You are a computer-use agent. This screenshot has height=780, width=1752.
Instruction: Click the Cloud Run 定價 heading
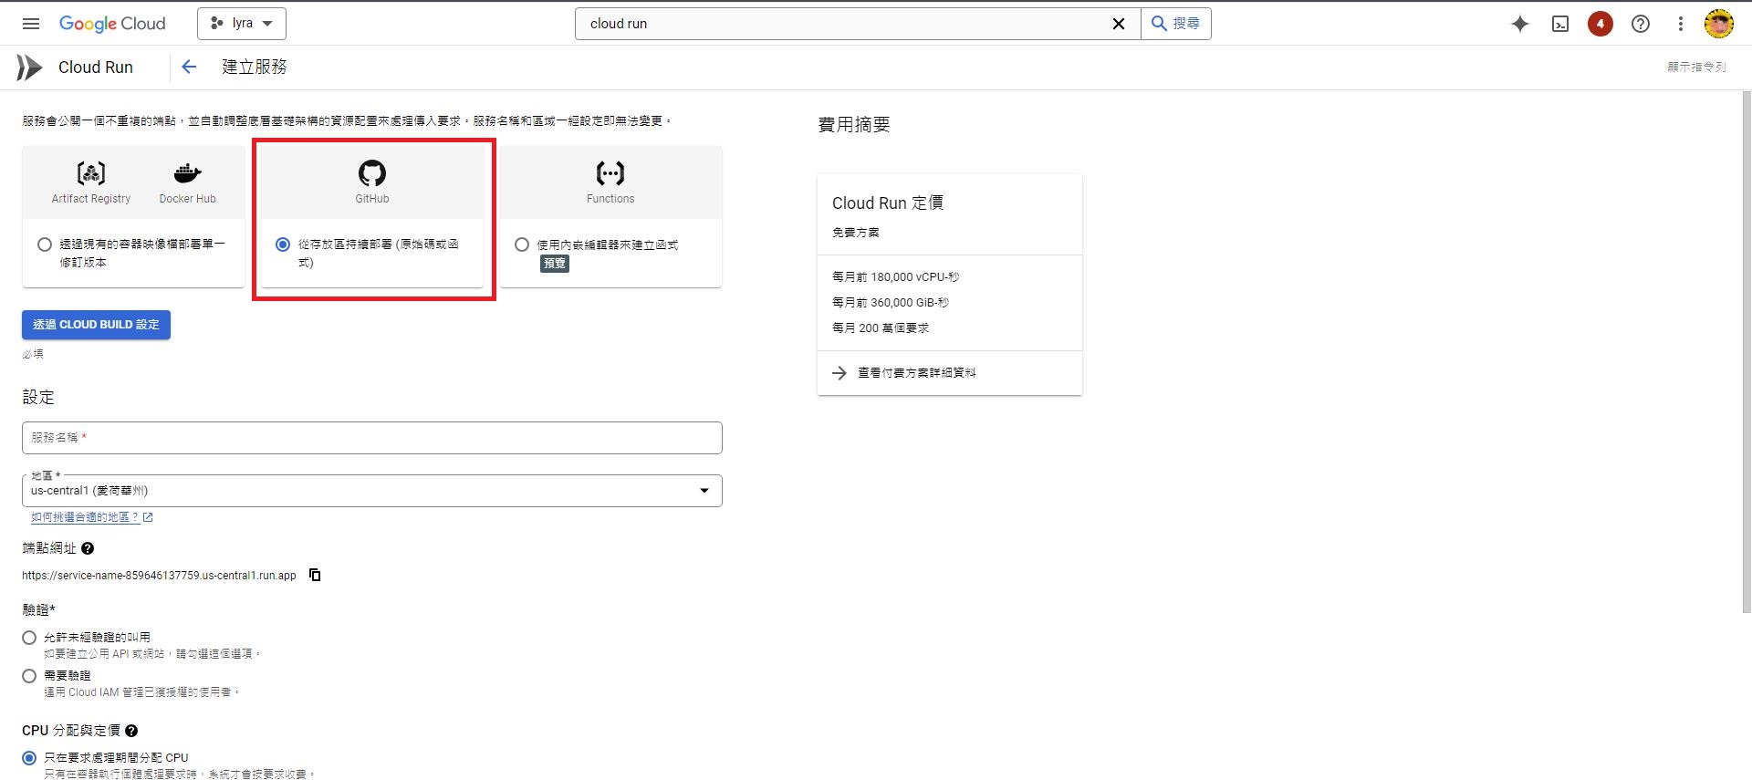coord(888,203)
